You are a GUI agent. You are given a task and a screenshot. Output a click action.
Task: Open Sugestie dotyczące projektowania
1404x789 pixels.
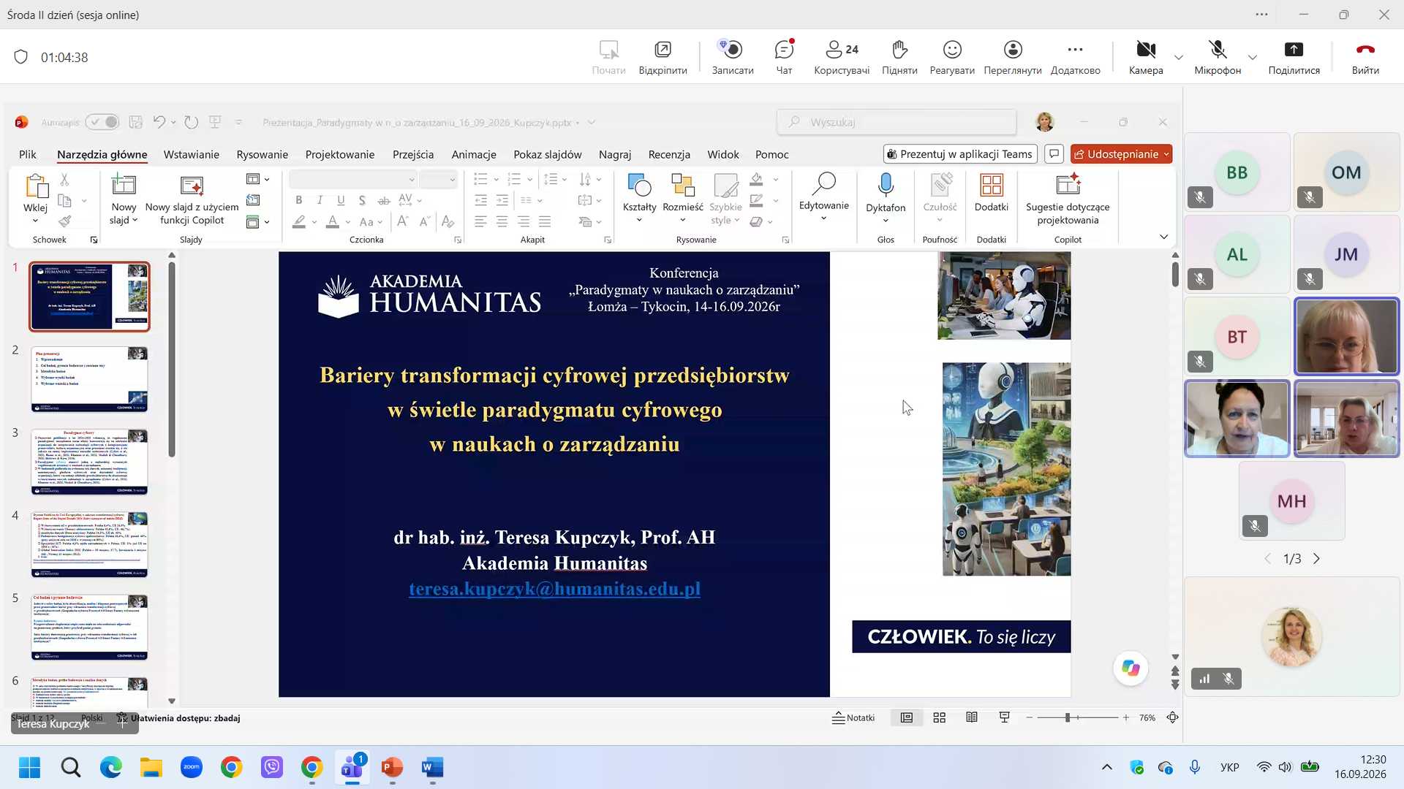click(x=1068, y=199)
